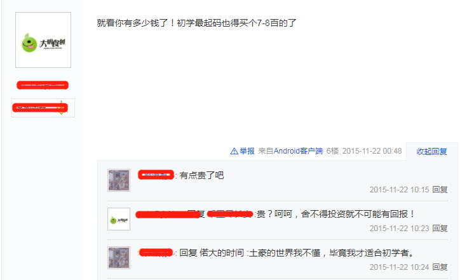Report the post via 举报 link
Image resolution: width=460 pixels, height=280 pixels.
click(x=247, y=151)
